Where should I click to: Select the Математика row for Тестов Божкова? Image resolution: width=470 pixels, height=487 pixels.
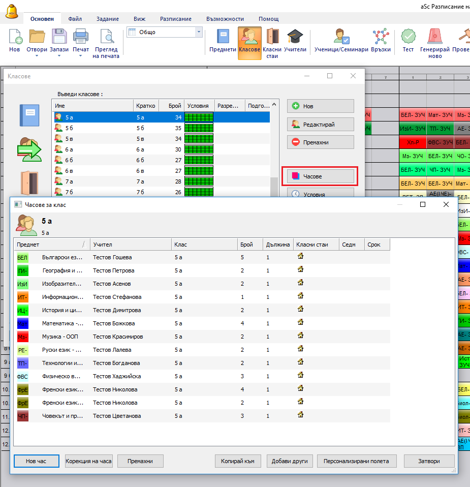(203, 323)
